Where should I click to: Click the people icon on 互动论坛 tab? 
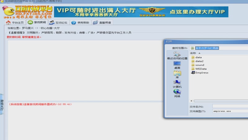click(52, 22)
